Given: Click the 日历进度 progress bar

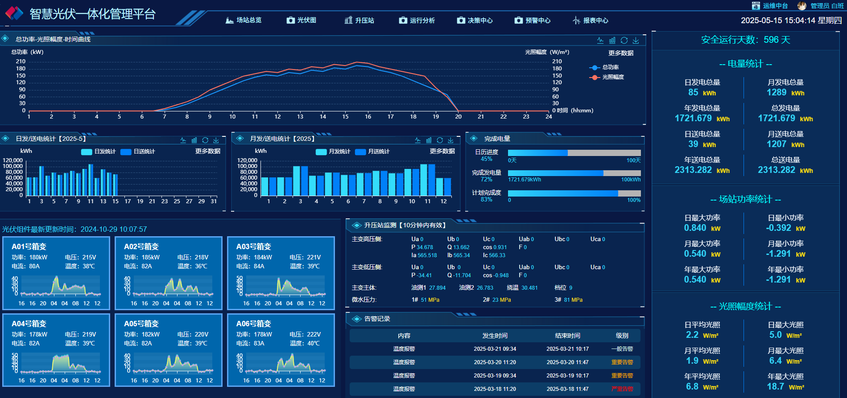Looking at the screenshot, I should [x=574, y=153].
